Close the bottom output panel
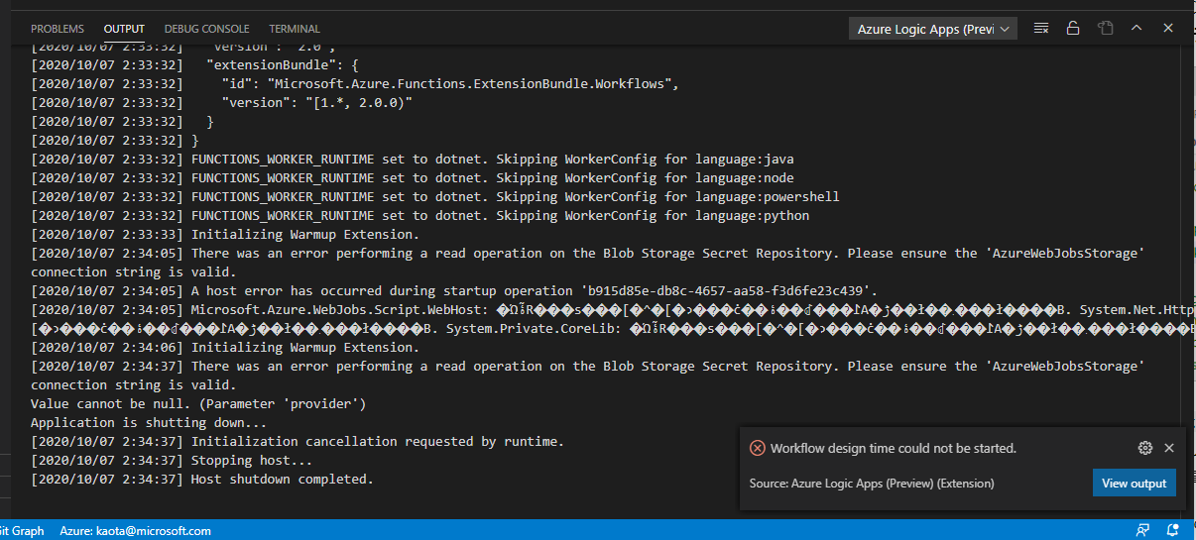This screenshot has height=540, width=1196. (x=1168, y=29)
